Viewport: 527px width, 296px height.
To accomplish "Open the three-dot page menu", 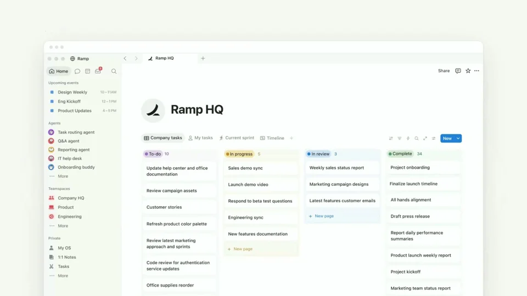I will click(x=476, y=71).
